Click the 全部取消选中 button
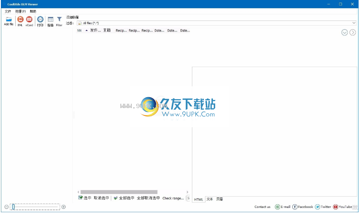The height and width of the screenshot is (214, 359). (x=148, y=198)
